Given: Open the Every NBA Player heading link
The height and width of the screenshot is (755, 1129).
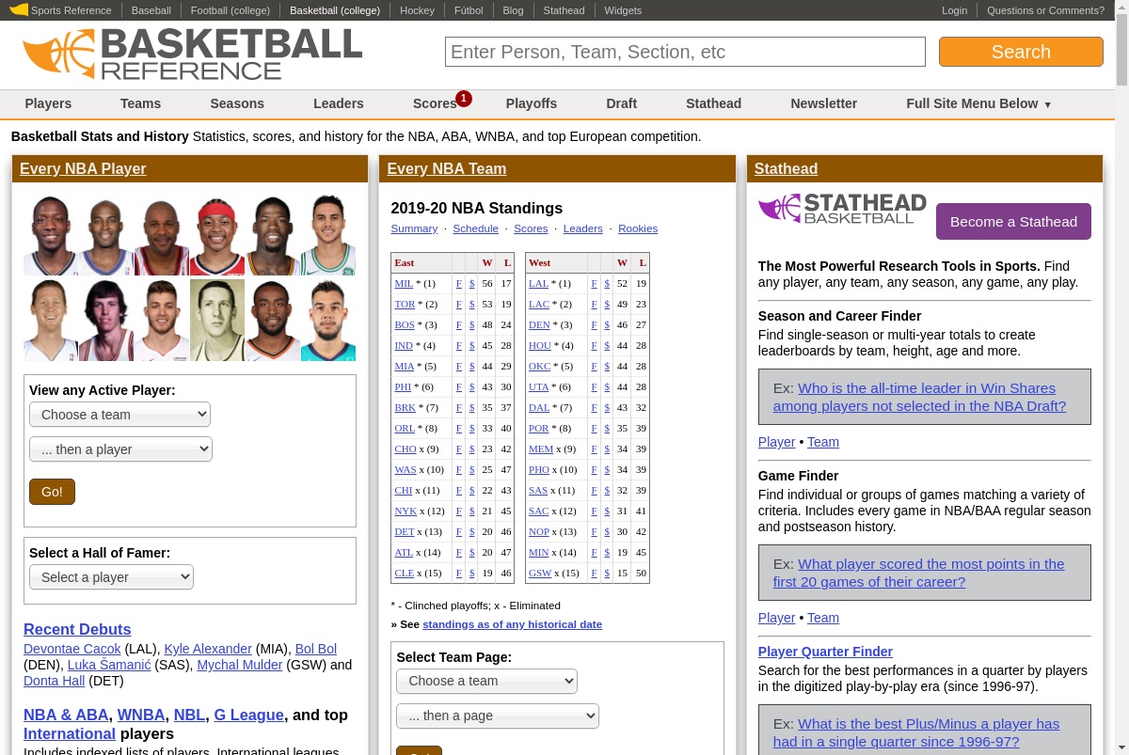Looking at the screenshot, I should click(x=83, y=168).
